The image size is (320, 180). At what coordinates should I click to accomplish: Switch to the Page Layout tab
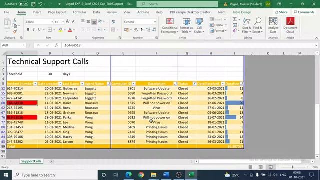point(57,12)
